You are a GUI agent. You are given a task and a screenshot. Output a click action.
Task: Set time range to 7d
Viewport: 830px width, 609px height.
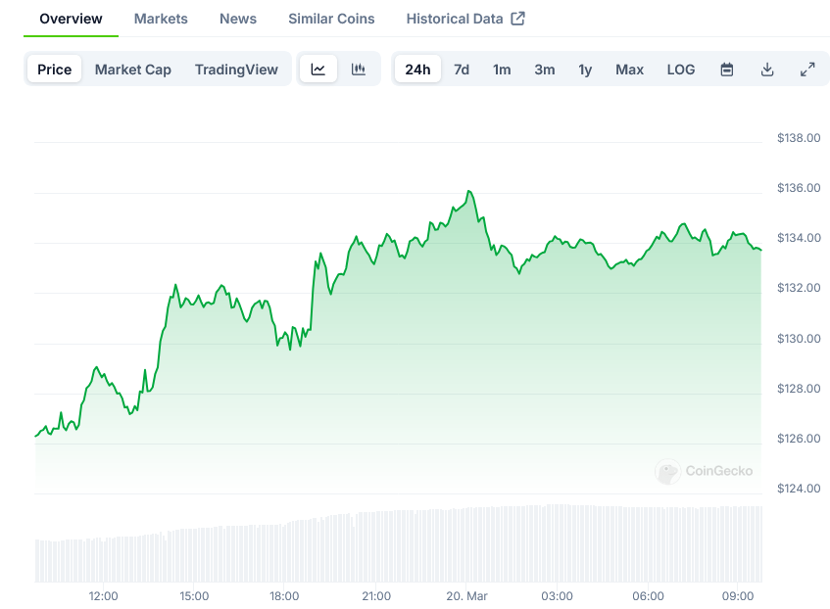pyautogui.click(x=462, y=70)
